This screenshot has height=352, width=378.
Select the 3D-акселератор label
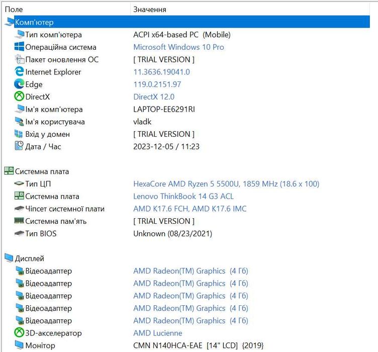[x=53, y=333]
